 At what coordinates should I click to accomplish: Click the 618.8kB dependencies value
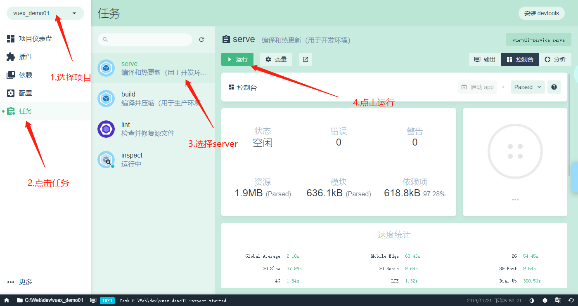click(402, 193)
